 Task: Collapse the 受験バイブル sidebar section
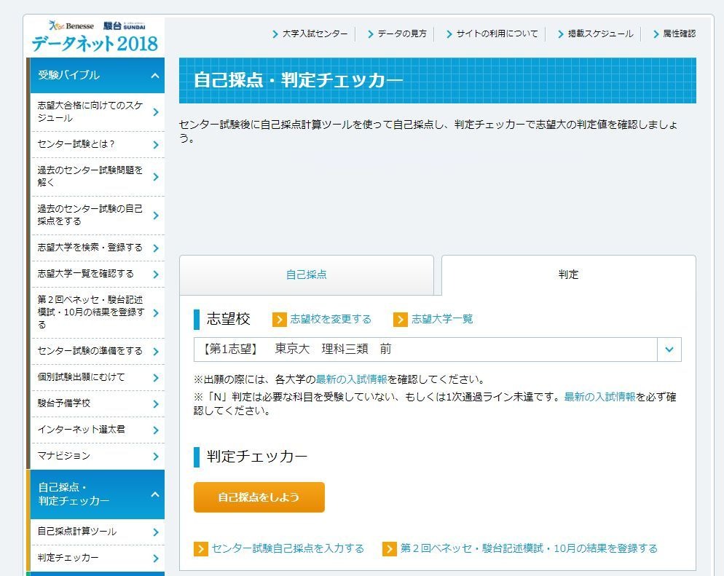coord(155,76)
